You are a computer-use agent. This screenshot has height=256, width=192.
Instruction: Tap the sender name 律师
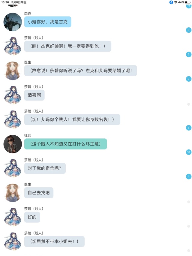point(28,136)
